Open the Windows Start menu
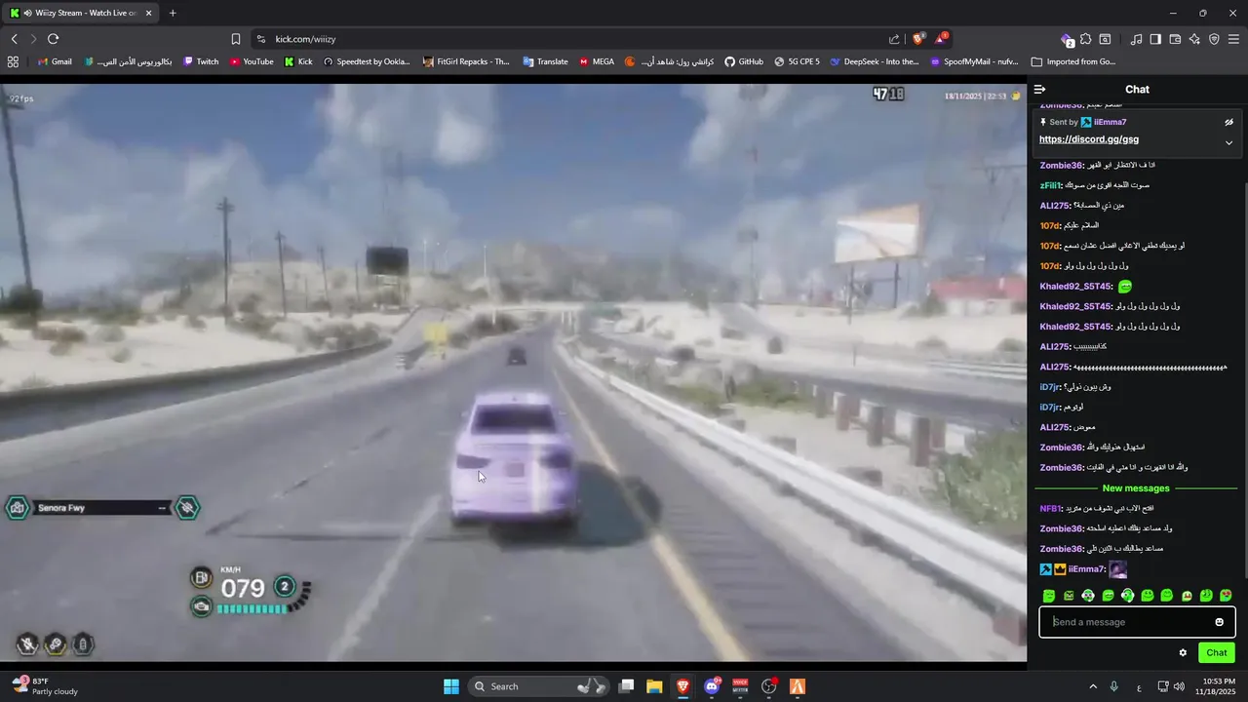This screenshot has height=702, width=1248. (451, 686)
